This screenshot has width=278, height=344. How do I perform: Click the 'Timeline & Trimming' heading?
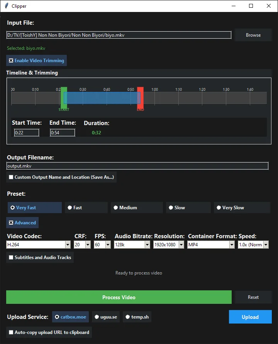(32, 73)
